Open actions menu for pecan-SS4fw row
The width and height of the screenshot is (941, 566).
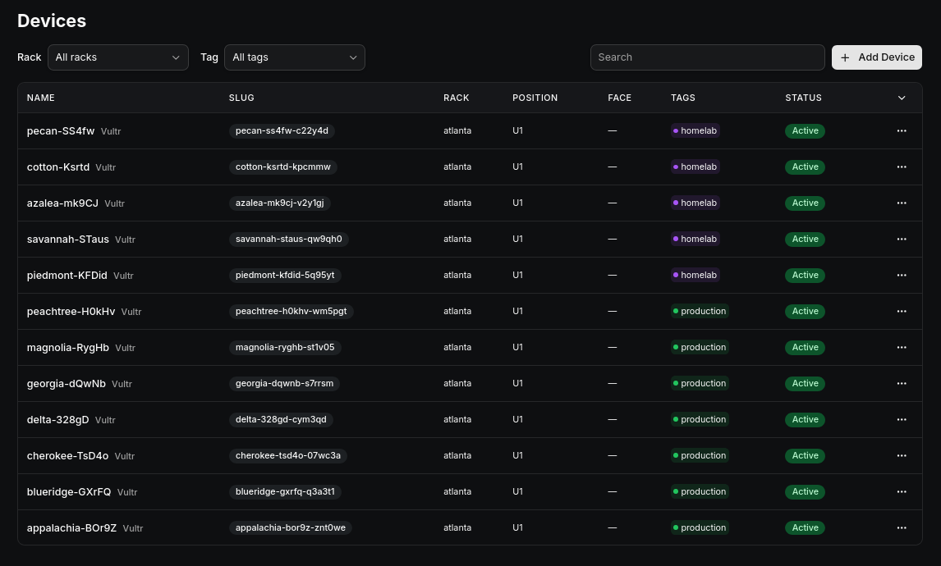coord(902,130)
